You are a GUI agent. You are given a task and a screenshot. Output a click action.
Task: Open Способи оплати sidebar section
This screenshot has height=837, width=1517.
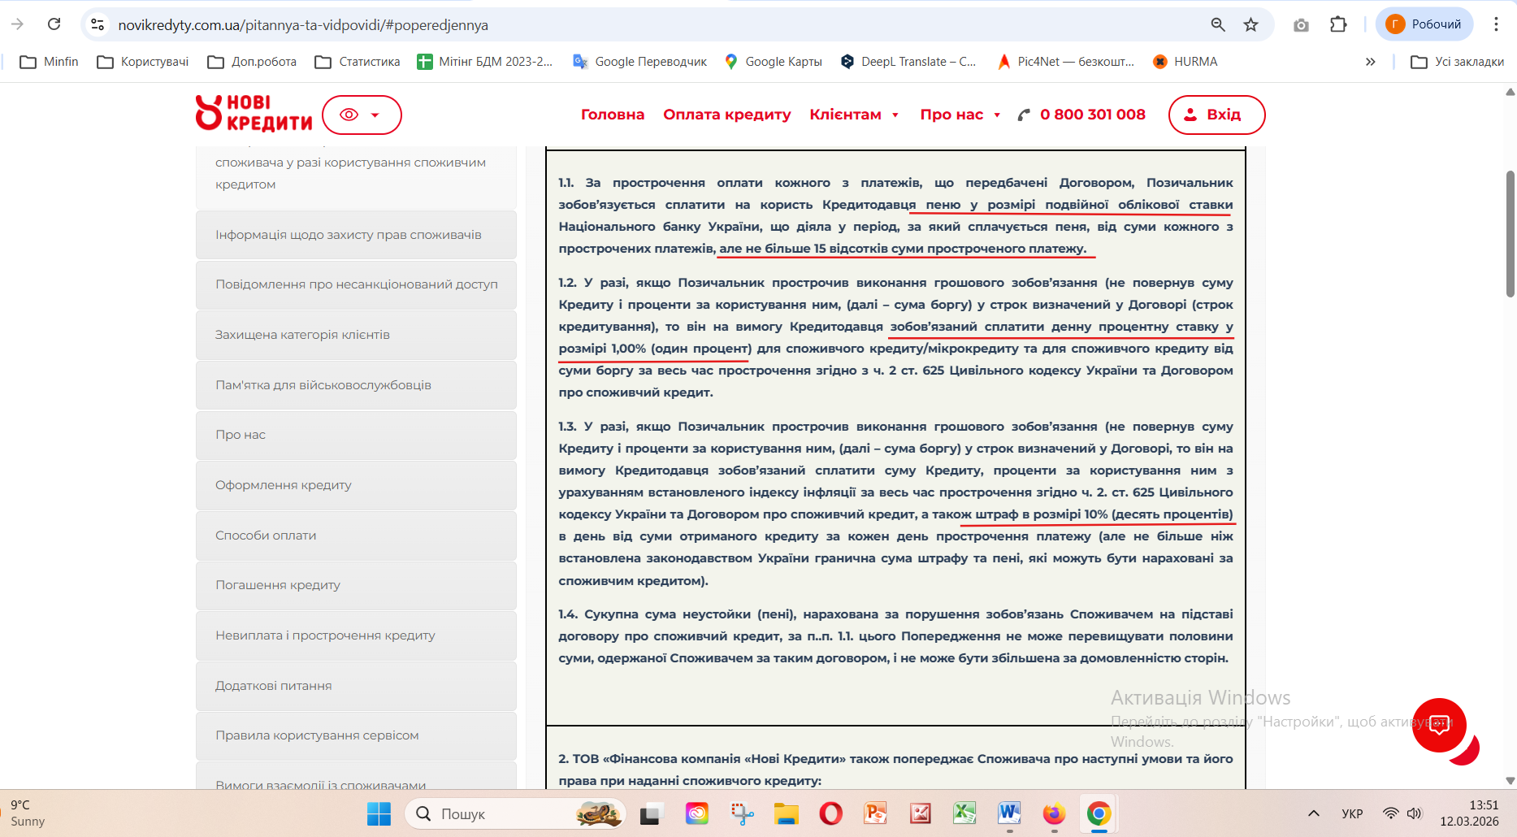click(x=356, y=536)
